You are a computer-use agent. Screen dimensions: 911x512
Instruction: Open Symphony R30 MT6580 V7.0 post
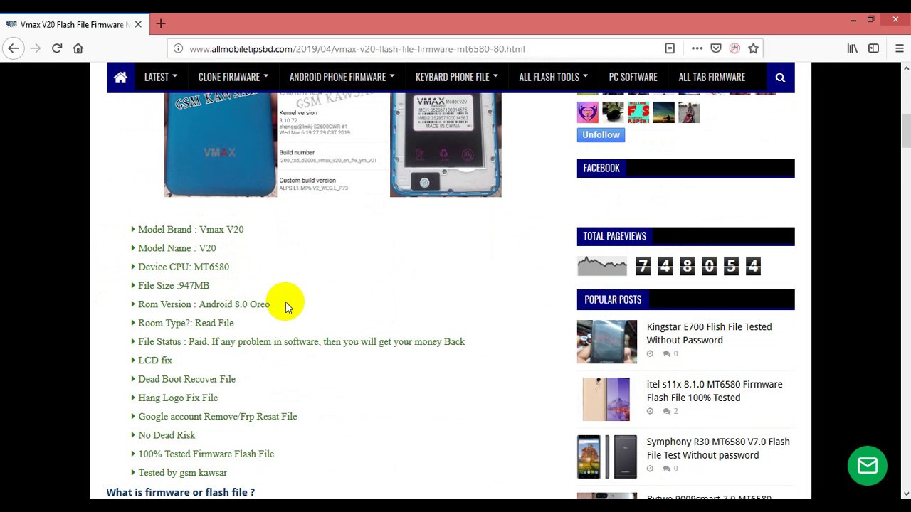(x=718, y=448)
